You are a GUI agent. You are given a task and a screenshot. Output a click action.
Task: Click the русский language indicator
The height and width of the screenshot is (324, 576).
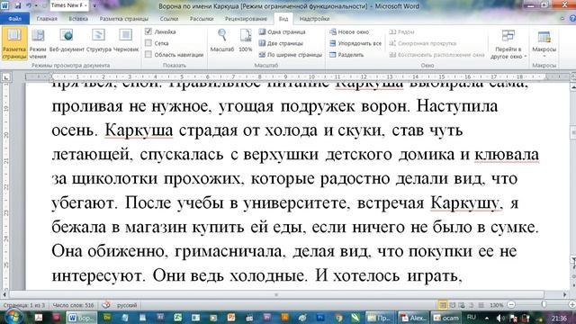(x=126, y=305)
